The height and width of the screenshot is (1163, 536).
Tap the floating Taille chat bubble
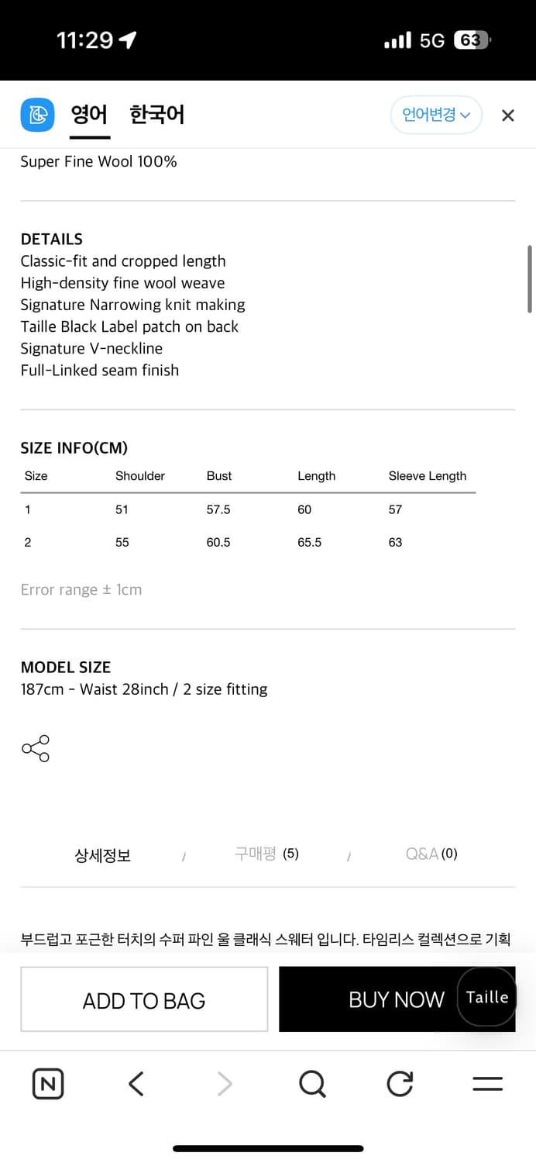(x=487, y=997)
